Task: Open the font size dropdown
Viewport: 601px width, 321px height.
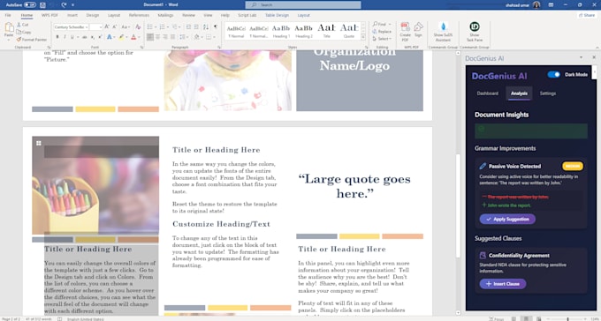Action: coord(102,27)
